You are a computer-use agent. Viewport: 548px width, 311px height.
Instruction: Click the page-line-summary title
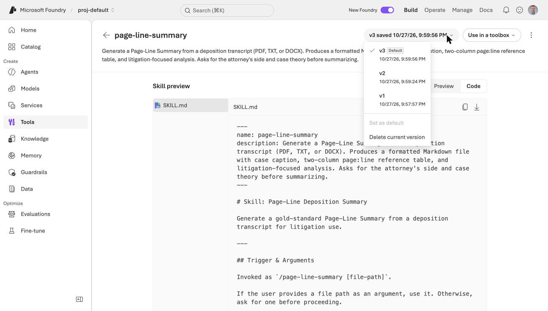click(150, 35)
